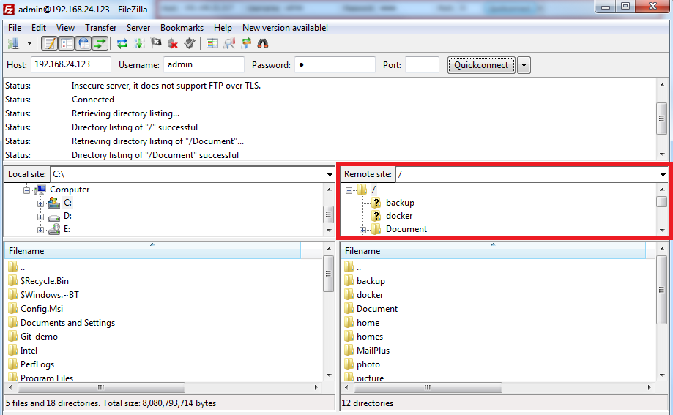673x415 pixels.
Task: Expand the E: drive node
Action: [x=40, y=230]
